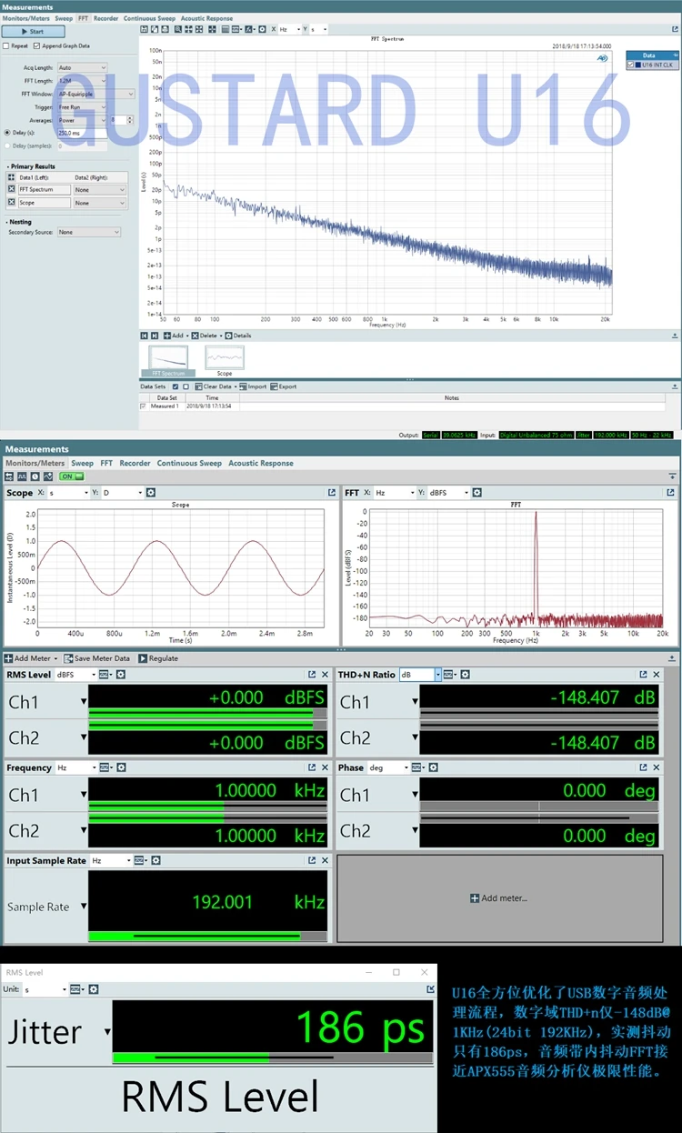Screen dimensions: 682x1133
Task: Toggle the U16 INT CLK data checkbox
Action: tap(631, 65)
